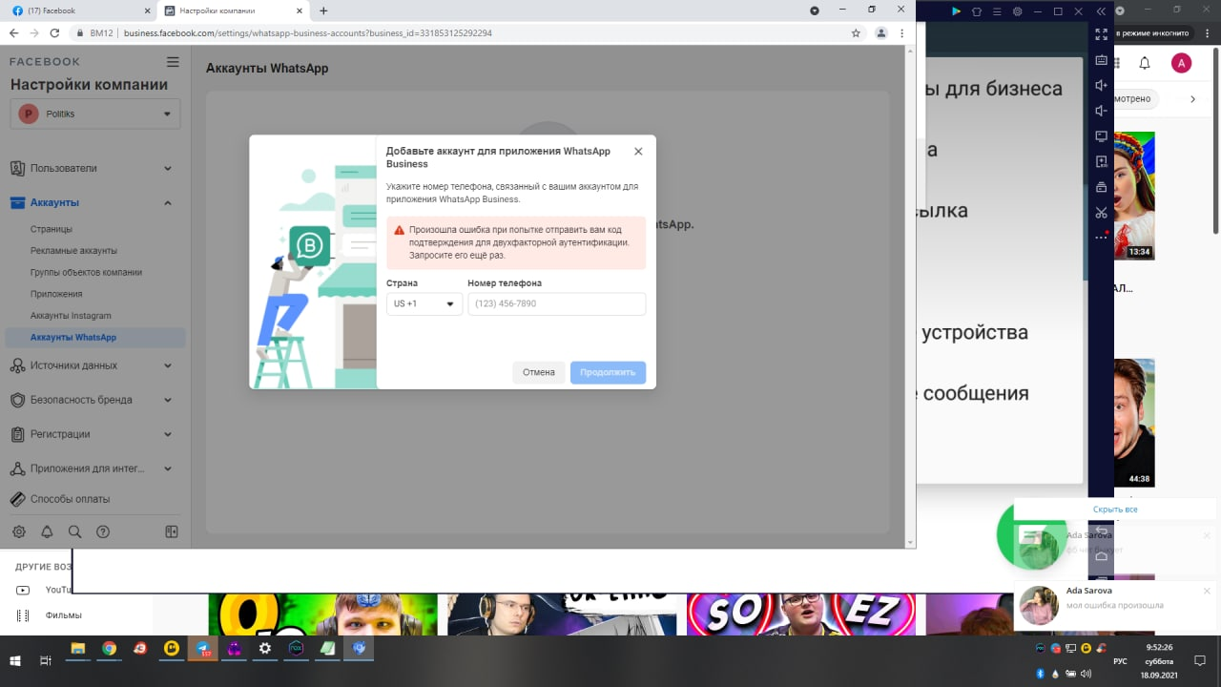Open the 44:38 YouTube video thumbnail
The height and width of the screenshot is (687, 1221).
[1134, 422]
